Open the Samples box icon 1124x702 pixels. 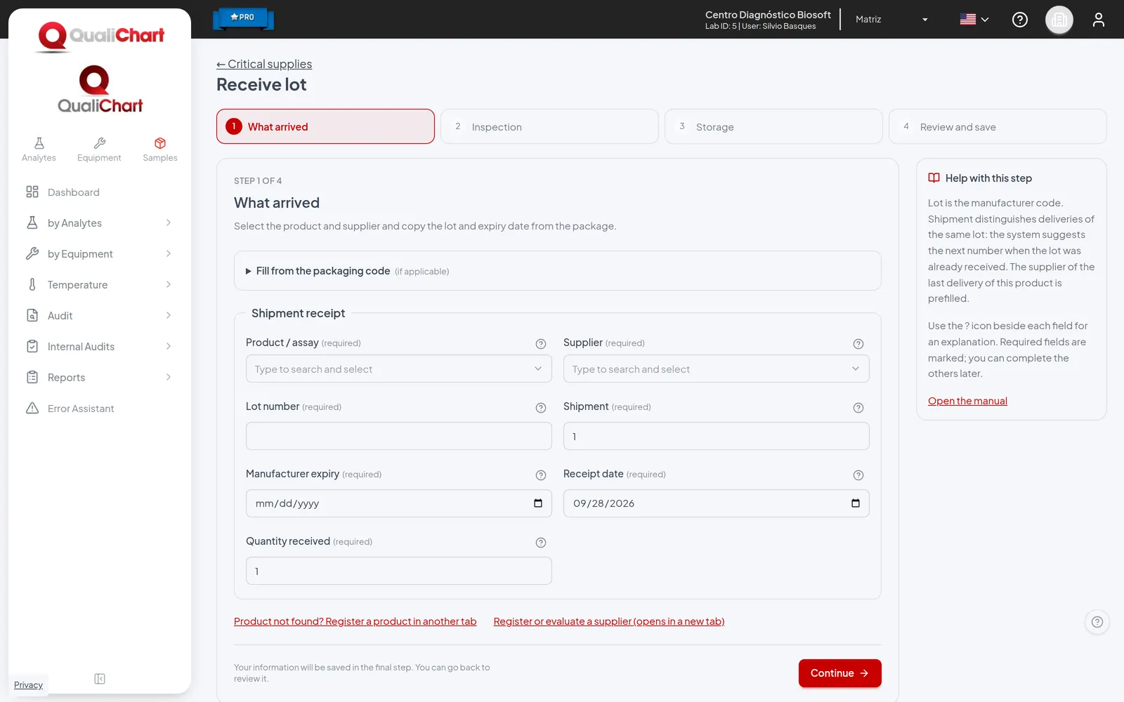click(x=160, y=143)
